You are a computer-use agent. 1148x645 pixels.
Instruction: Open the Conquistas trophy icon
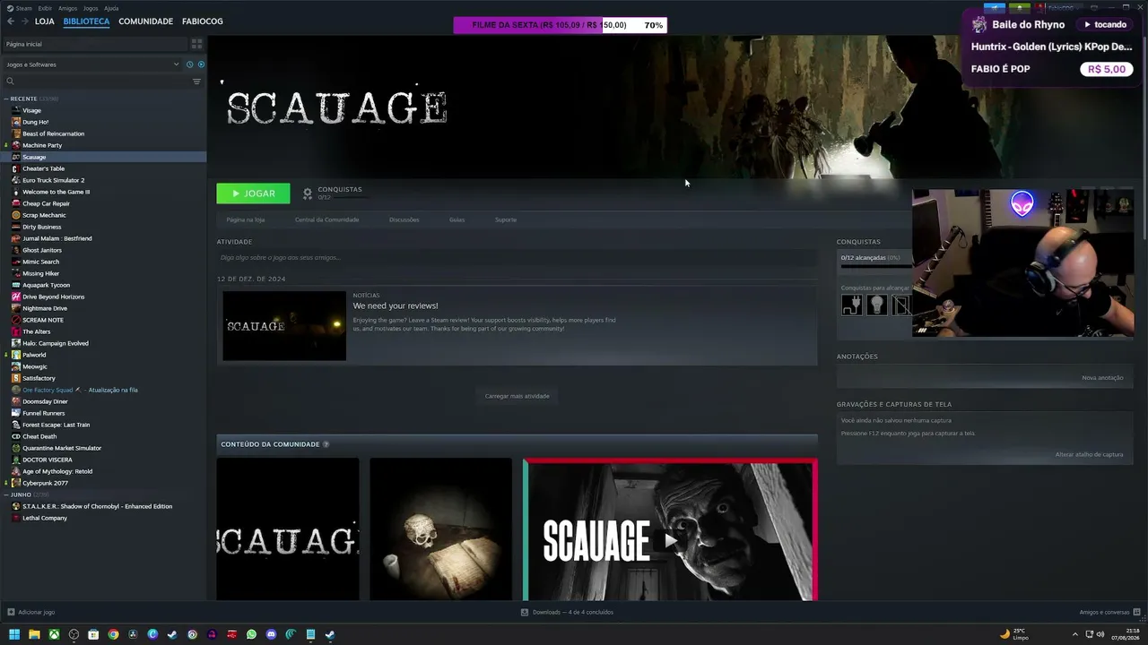[308, 193]
